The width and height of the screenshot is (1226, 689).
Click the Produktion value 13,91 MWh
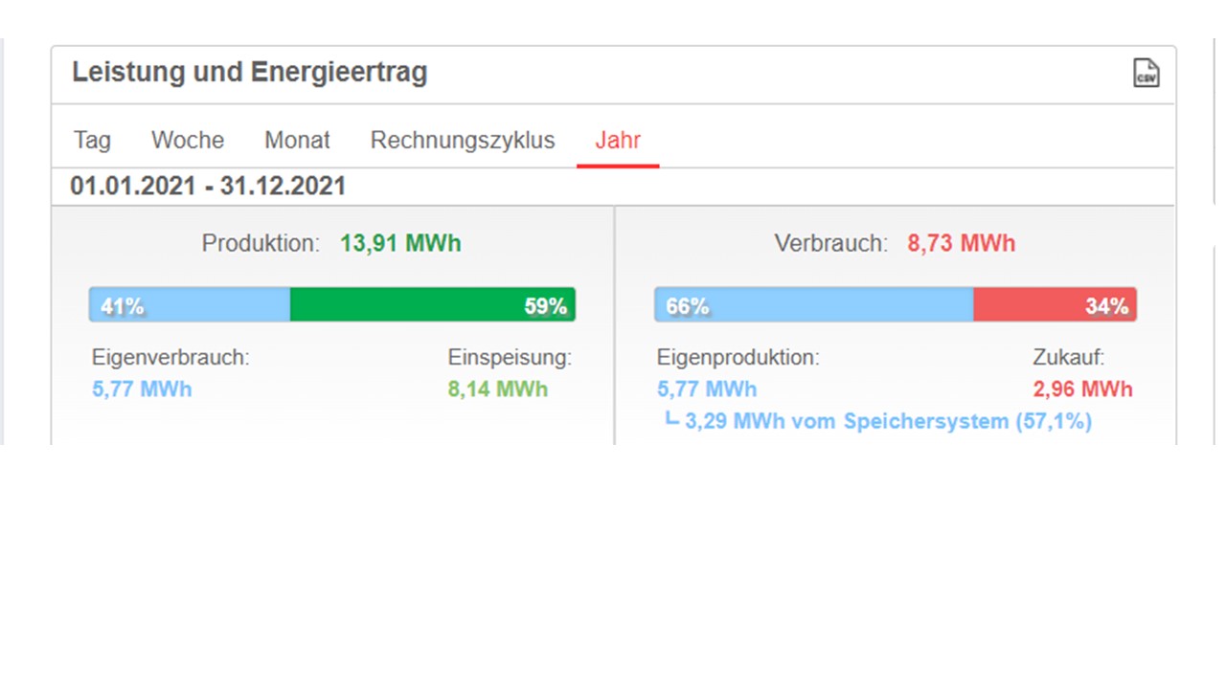click(400, 243)
